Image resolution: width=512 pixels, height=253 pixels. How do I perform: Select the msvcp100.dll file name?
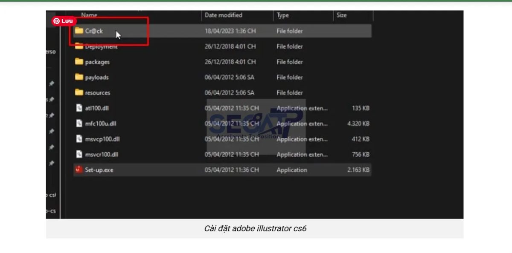pyautogui.click(x=102, y=139)
